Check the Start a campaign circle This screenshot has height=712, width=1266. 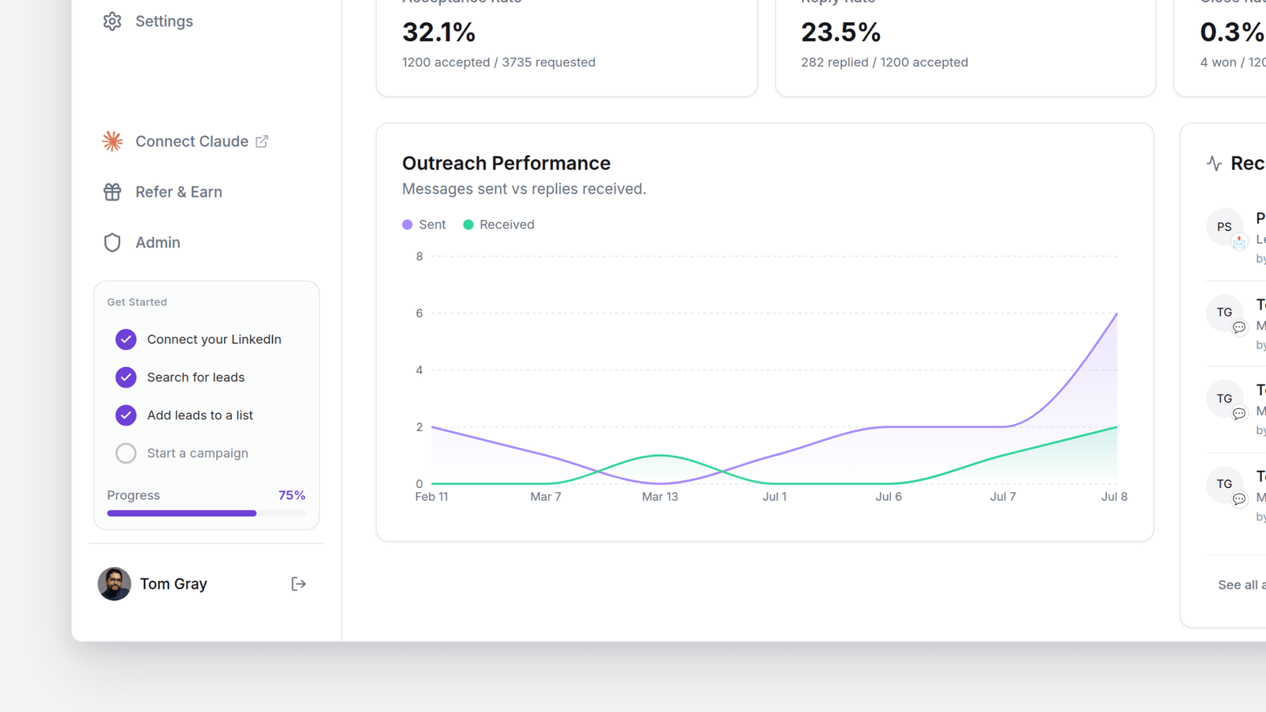[126, 453]
